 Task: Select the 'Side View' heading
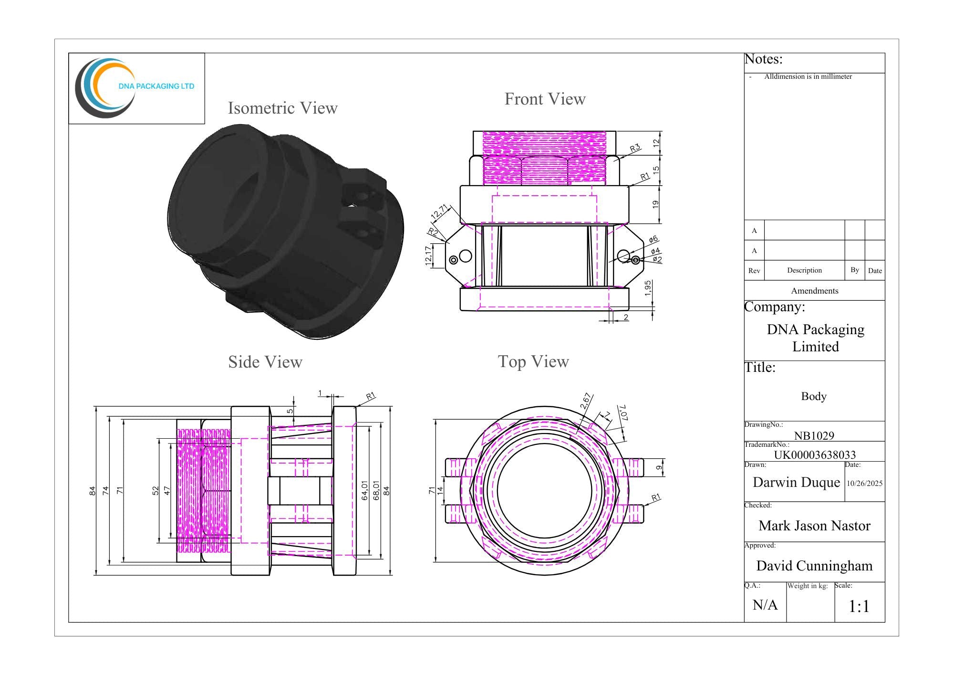[265, 362]
